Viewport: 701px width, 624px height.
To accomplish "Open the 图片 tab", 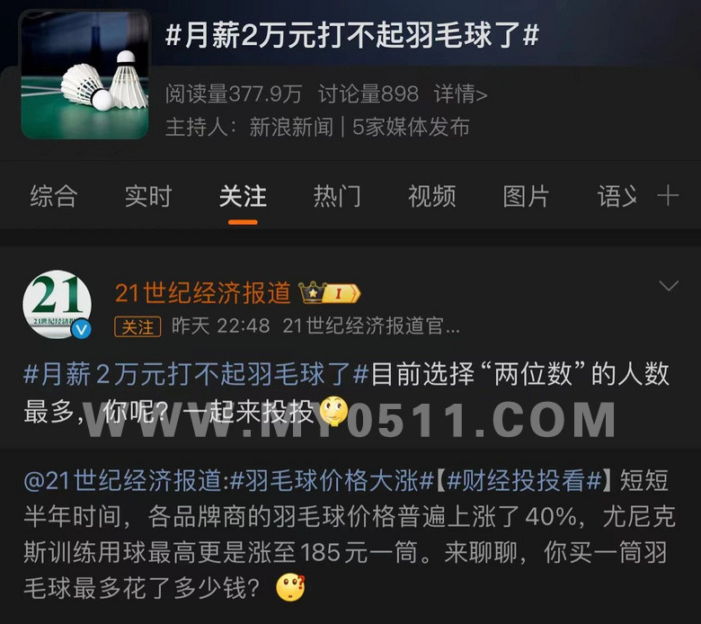I will click(526, 196).
